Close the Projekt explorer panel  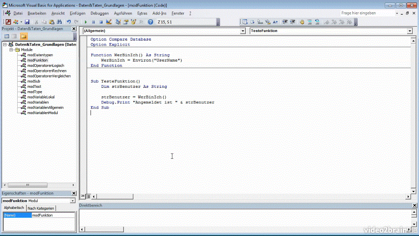(x=74, y=29)
